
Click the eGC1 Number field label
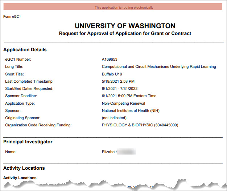[x=18, y=59]
